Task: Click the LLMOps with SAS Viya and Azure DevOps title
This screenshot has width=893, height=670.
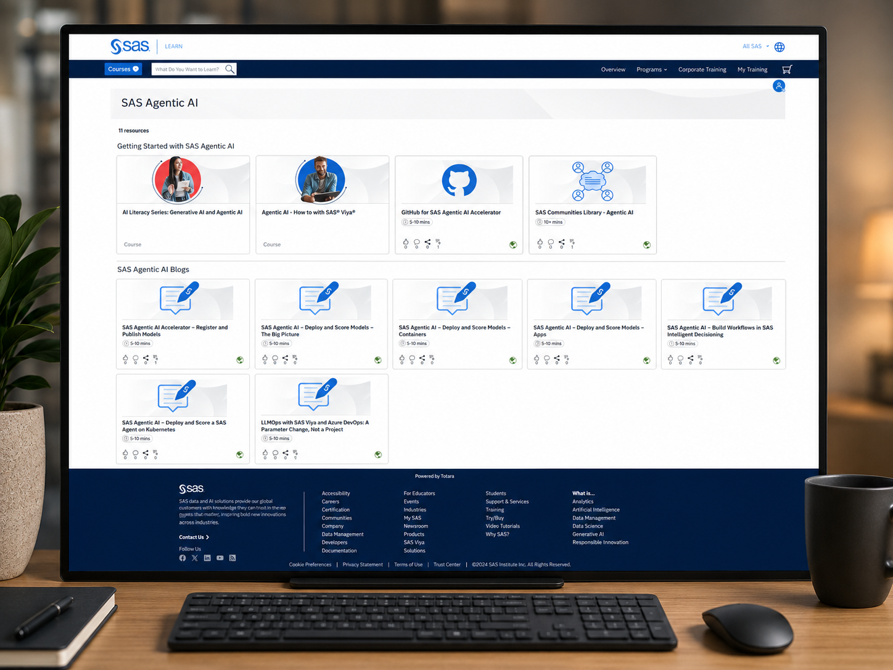Action: pos(315,426)
